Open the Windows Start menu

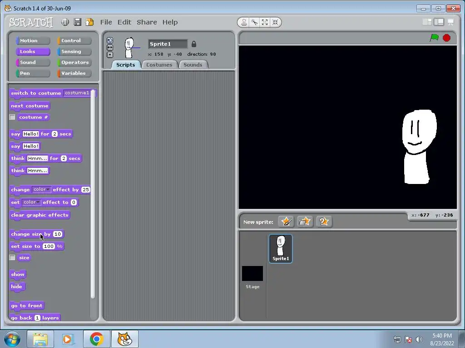pos(12,339)
